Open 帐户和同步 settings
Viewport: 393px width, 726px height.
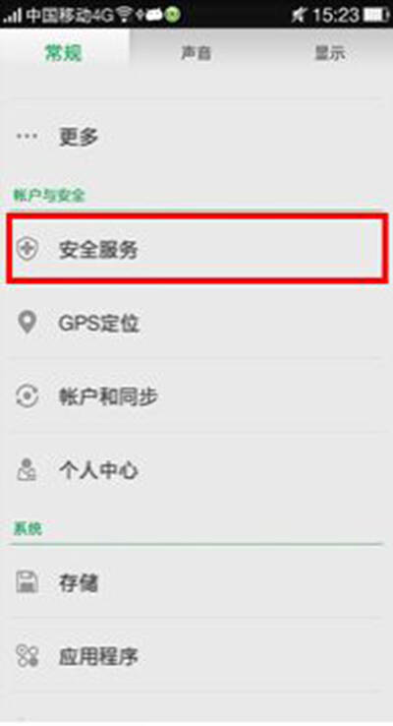pos(196,396)
